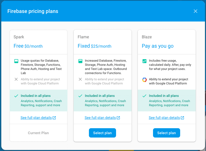Image resolution: width=206 pixels, height=151 pixels.
Task: Click the Flame Fixed $25/month price
Action: [x=94, y=46]
